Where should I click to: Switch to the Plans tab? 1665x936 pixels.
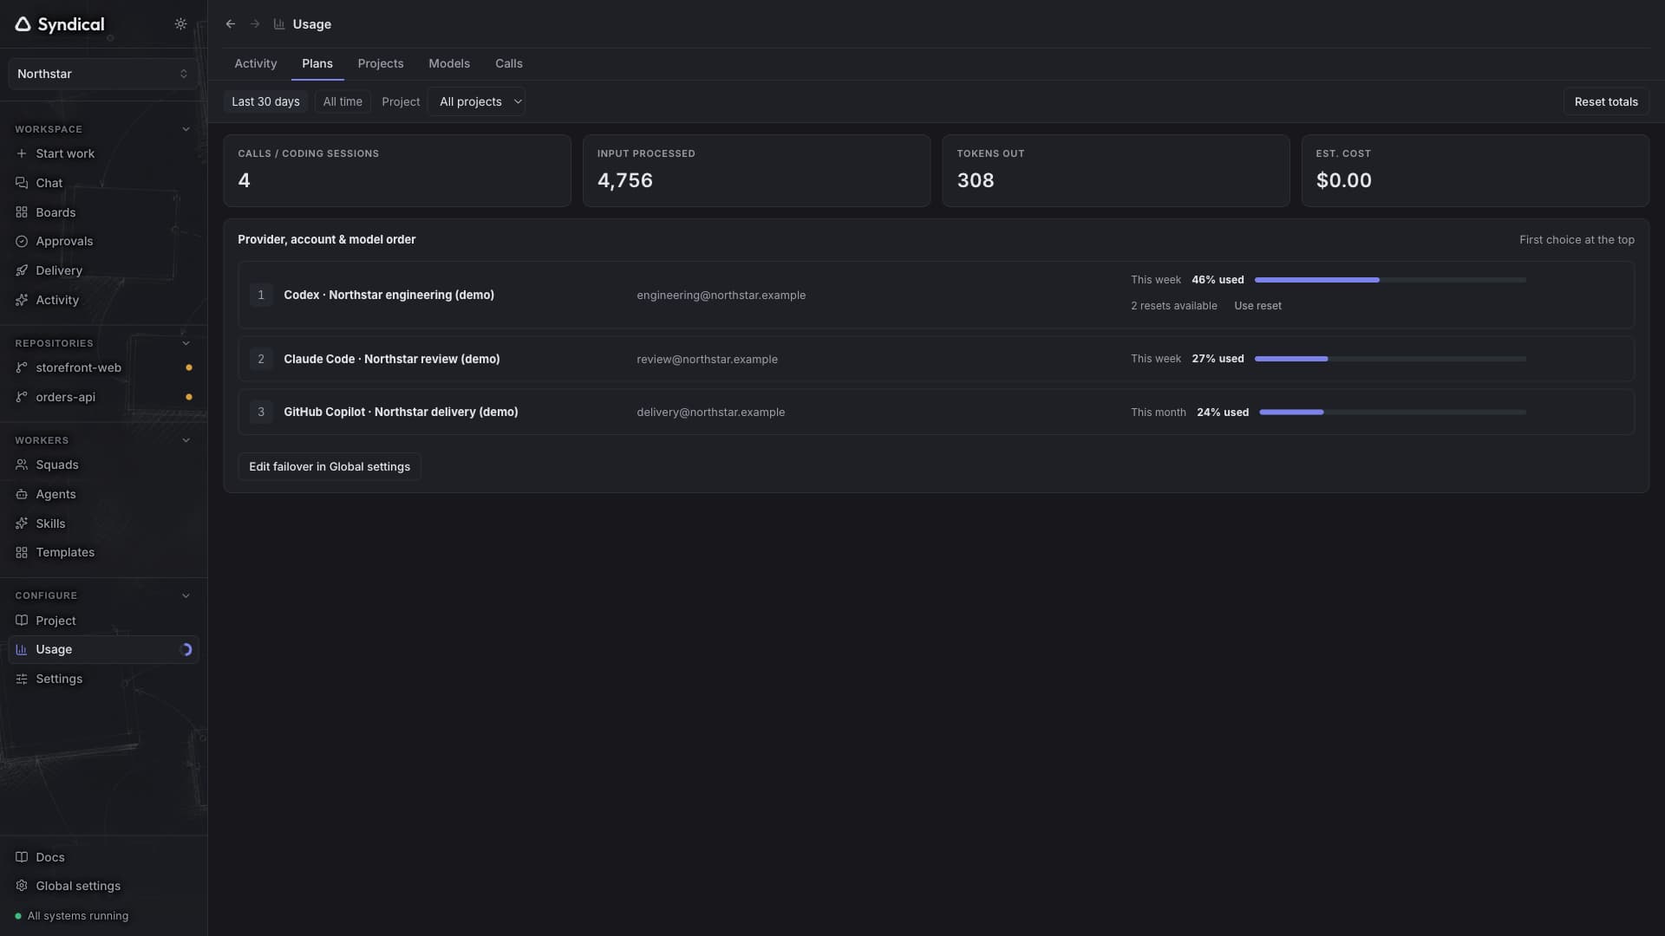[x=317, y=63]
